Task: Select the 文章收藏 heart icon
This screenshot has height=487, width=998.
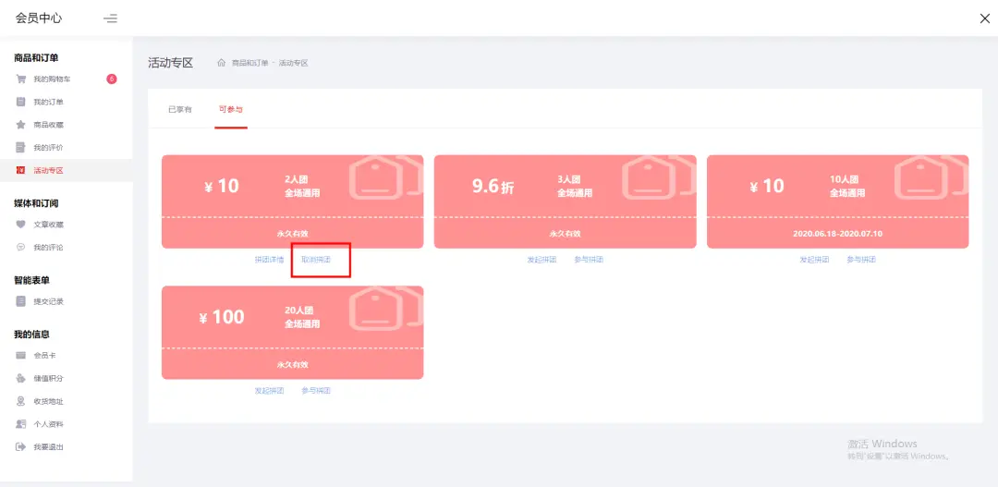Action: [20, 225]
